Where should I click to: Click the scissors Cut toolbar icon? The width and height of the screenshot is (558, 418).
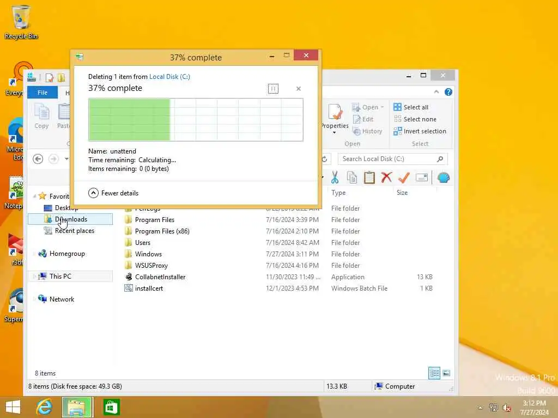[335, 177]
